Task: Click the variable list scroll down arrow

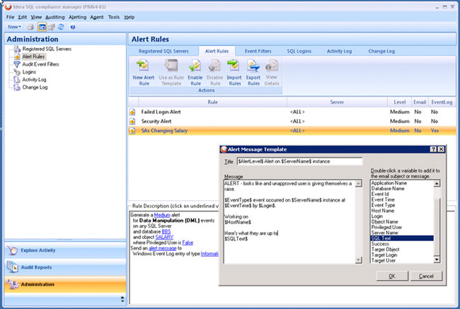Action: [437, 260]
